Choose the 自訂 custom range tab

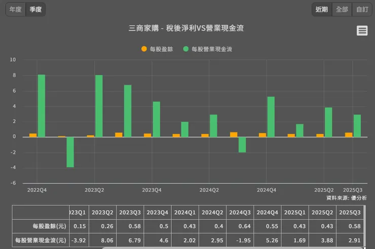[362, 9]
